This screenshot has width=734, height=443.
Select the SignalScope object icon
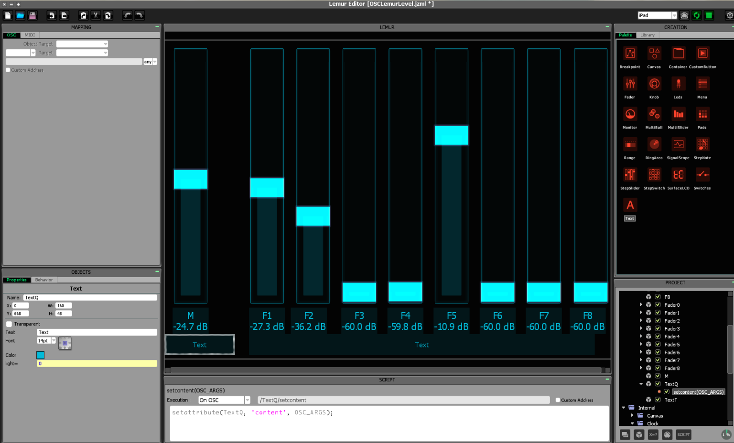click(x=678, y=144)
